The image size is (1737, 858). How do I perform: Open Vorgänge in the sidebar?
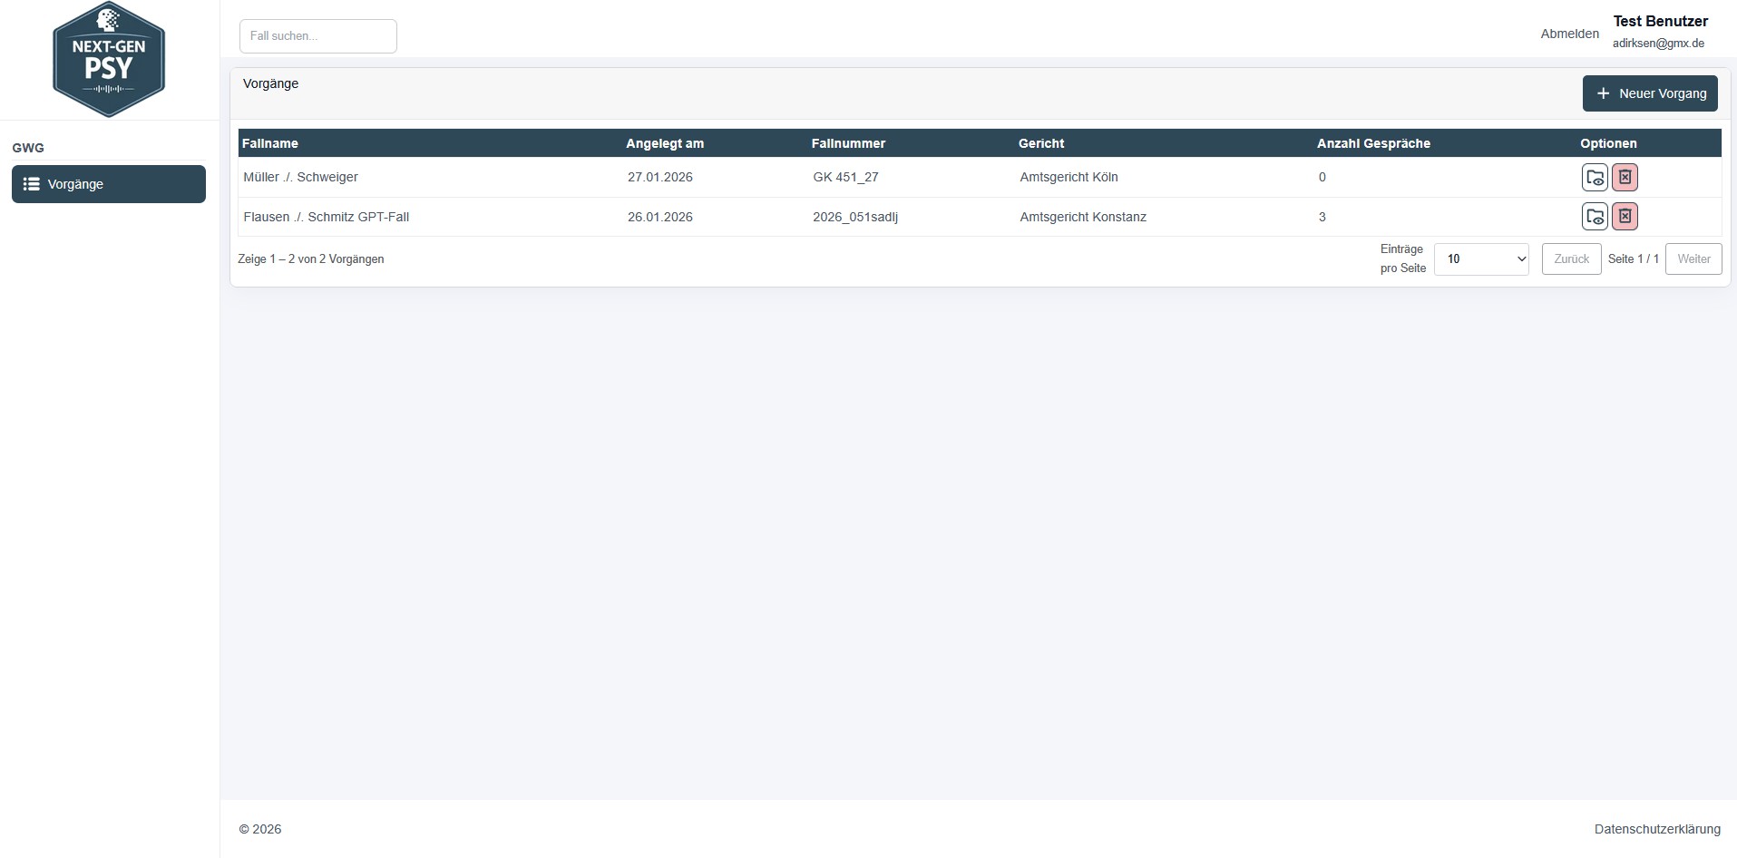point(109,184)
